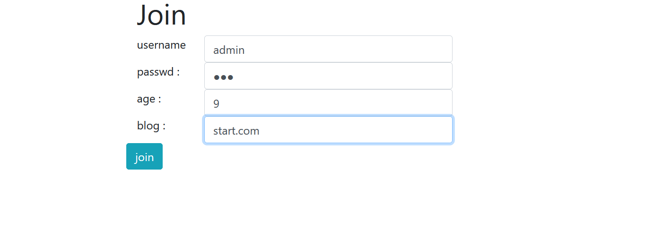Place cursor on the masked password dots

pos(223,77)
